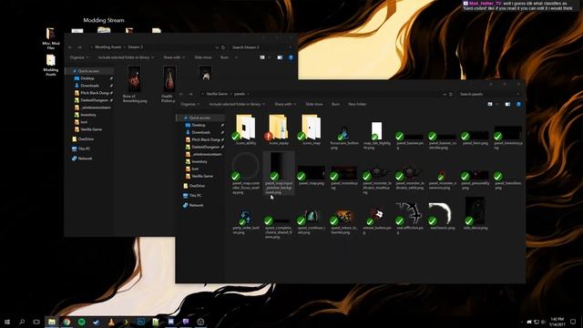This screenshot has width=583, height=328.
Task: Select party_order_button.png file
Action: click(x=245, y=221)
